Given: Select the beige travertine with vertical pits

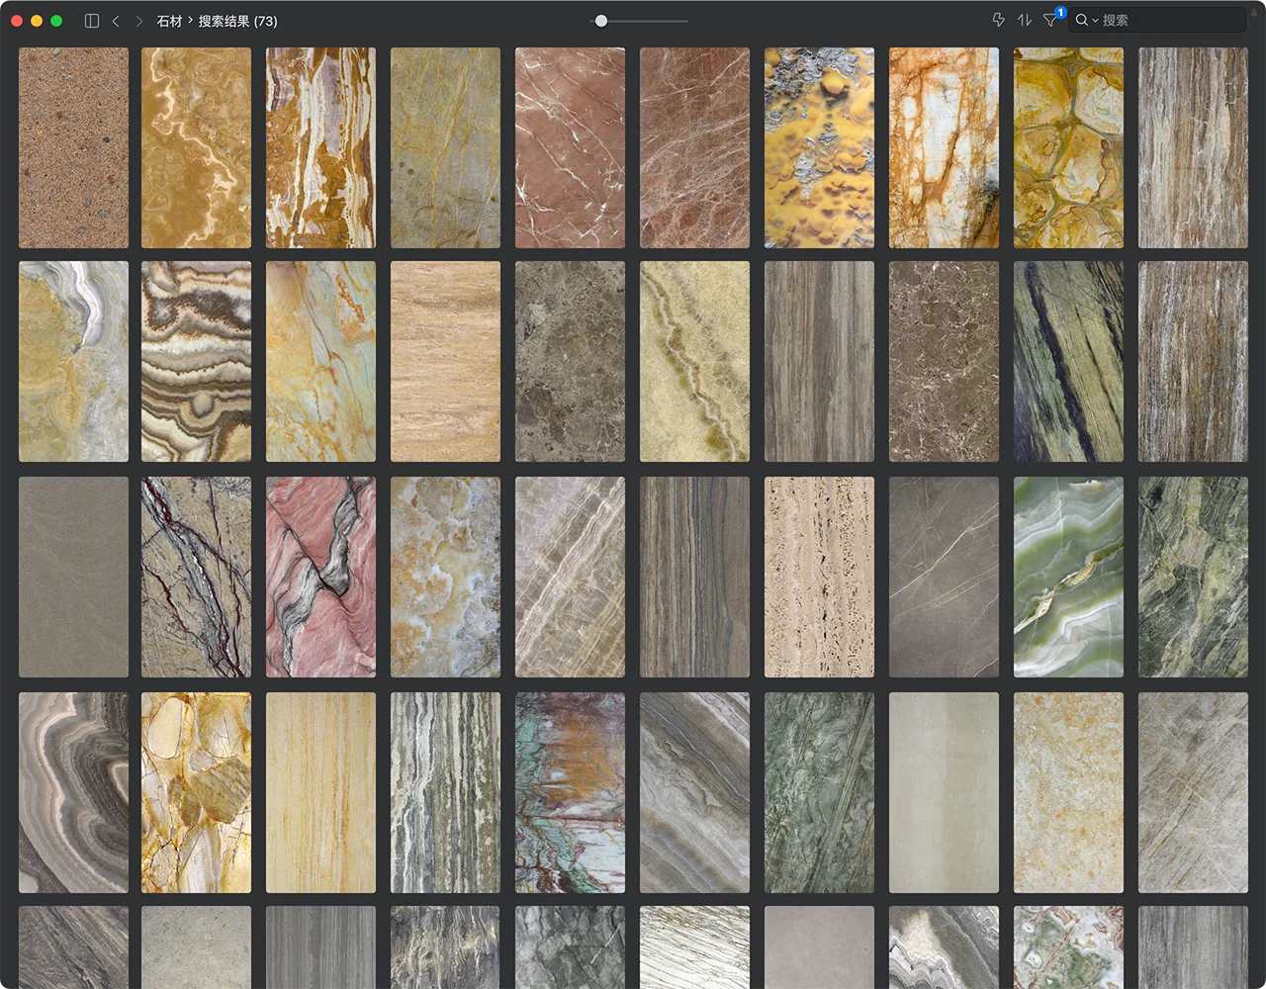Looking at the screenshot, I should pyautogui.click(x=819, y=577).
